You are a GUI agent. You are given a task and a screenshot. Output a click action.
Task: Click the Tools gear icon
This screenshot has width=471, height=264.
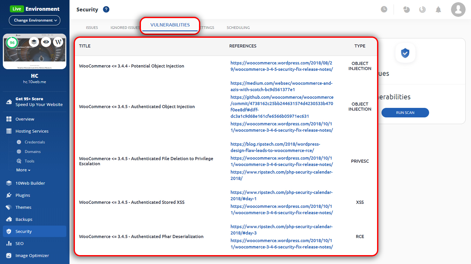pos(19,161)
